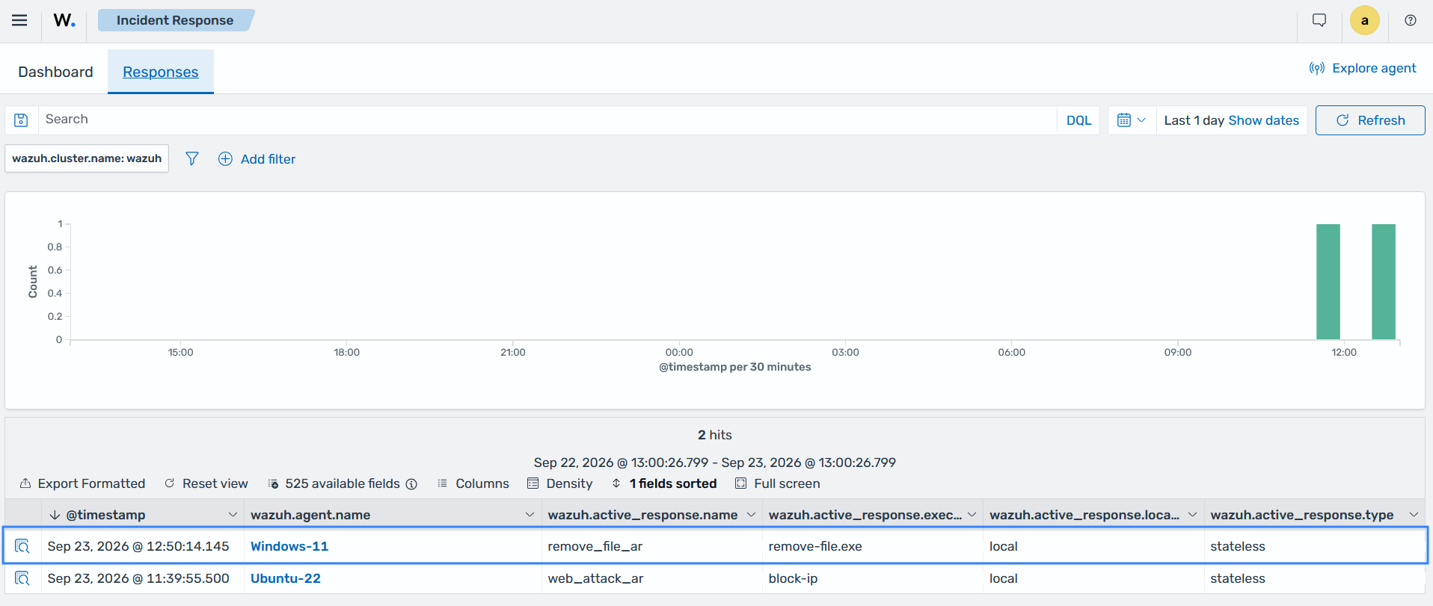
Task: Click Reset view
Action: tap(206, 483)
